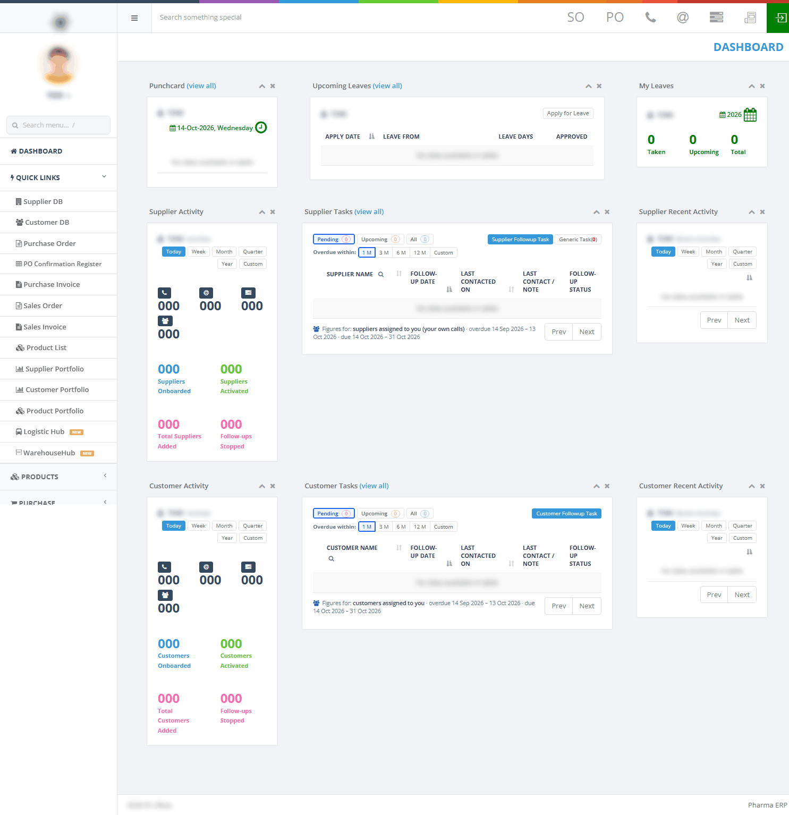Click the user profile avatar
Viewport: 789px width, 815px height.
point(58,65)
